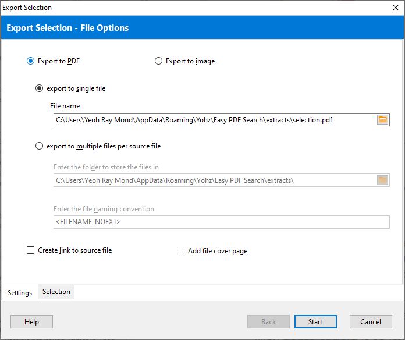Viewport: 405px width, 340px height.
Task: Click the Export Selection title bar
Action: pyautogui.click(x=175, y=8)
